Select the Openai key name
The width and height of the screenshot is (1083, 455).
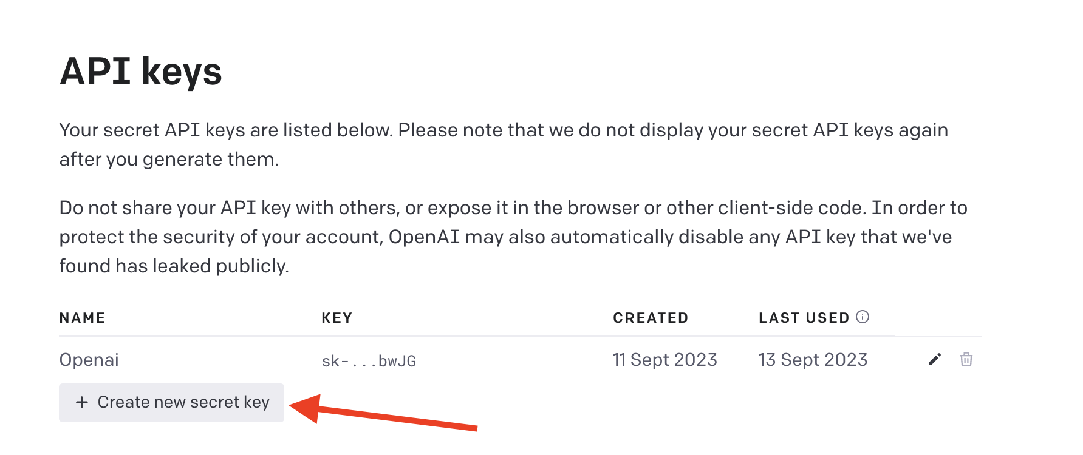89,360
